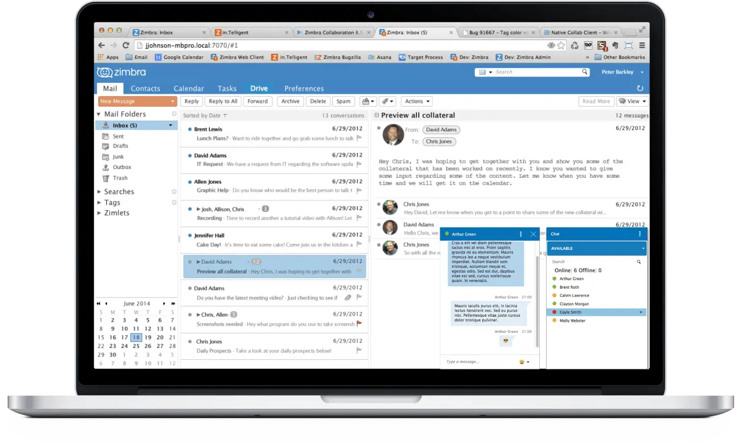The image size is (737, 448).
Task: Click the Forward button
Action: (x=257, y=101)
